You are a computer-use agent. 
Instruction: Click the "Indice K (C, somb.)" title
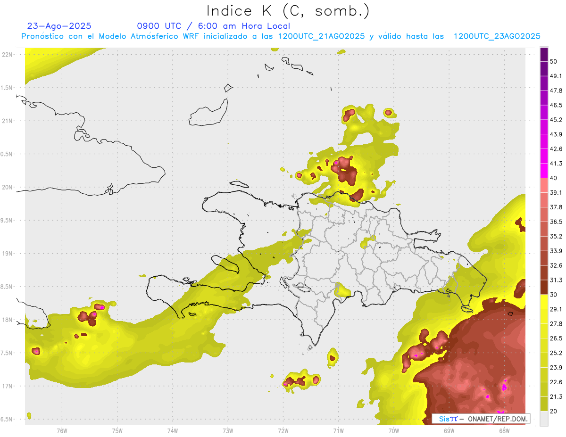288,11
